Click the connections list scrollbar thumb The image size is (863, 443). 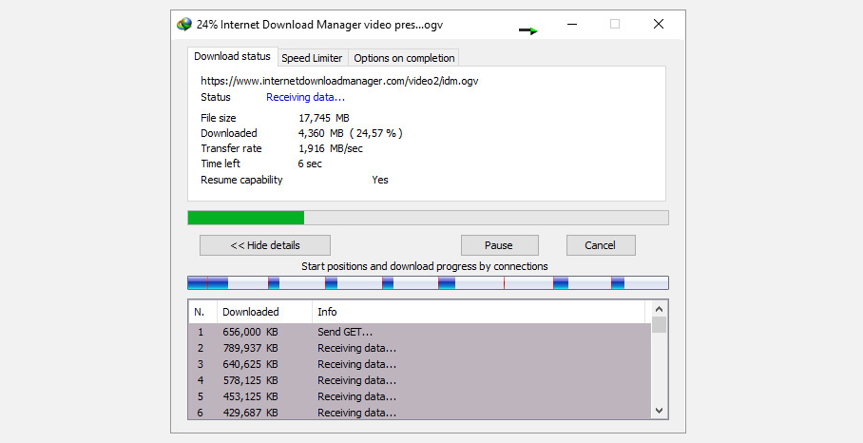click(660, 325)
